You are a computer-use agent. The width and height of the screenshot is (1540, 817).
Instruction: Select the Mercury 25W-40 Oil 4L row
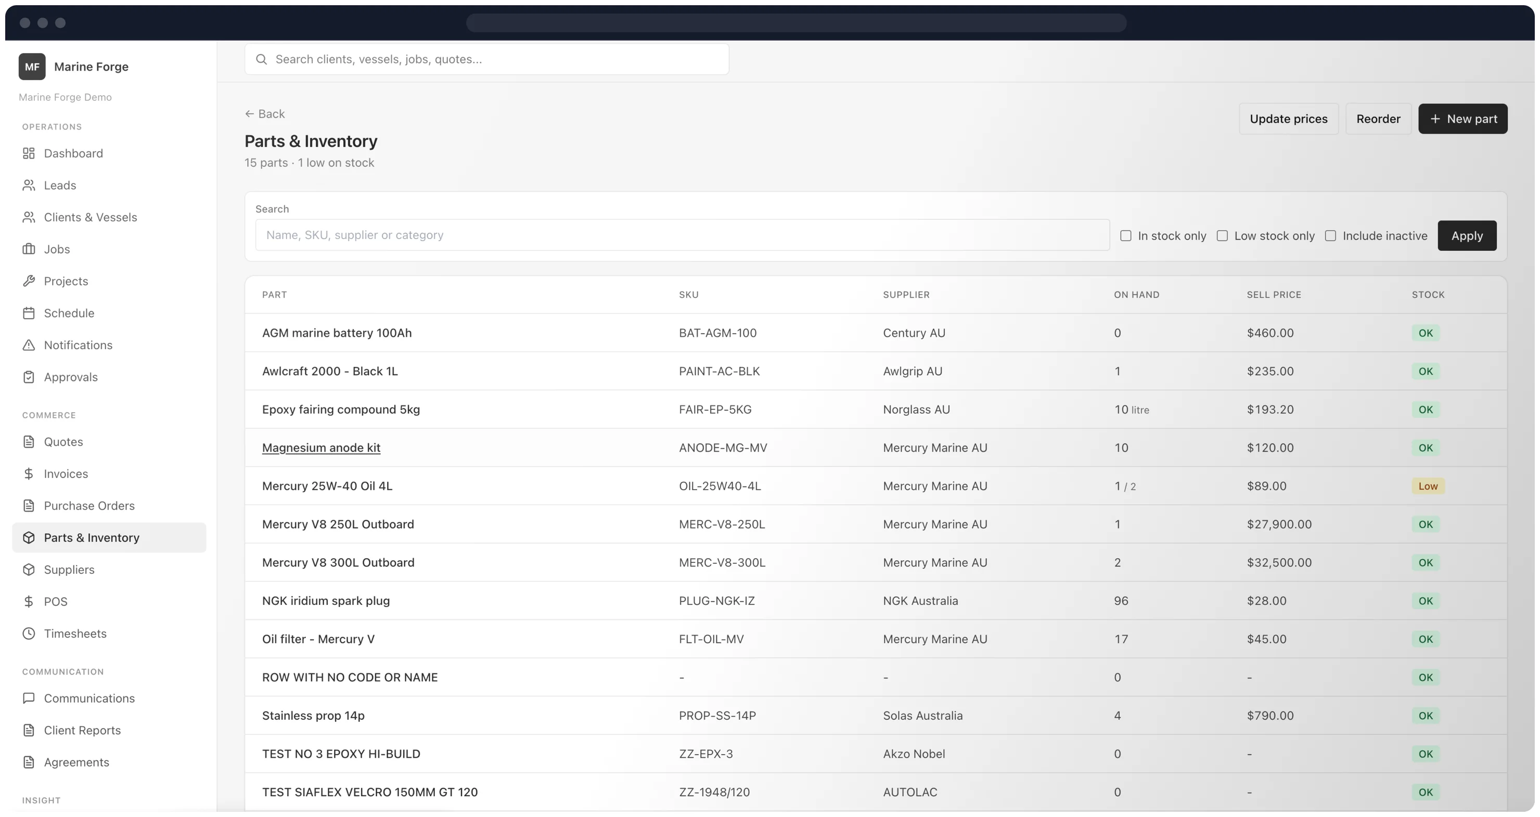[876, 486]
